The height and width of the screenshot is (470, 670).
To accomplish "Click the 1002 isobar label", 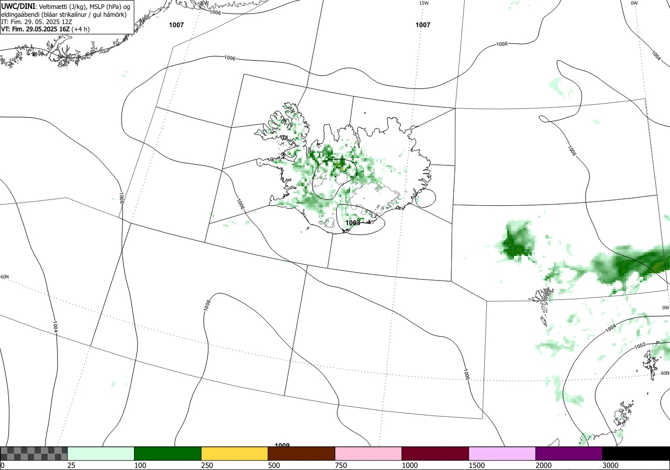I will coord(640,346).
